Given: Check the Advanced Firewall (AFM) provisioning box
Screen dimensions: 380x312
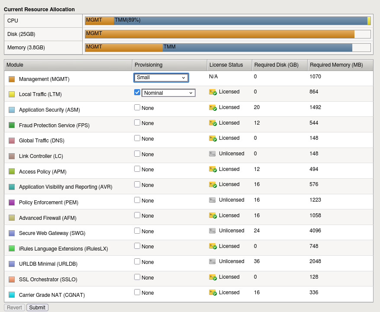Looking at the screenshot, I should 137,215.
